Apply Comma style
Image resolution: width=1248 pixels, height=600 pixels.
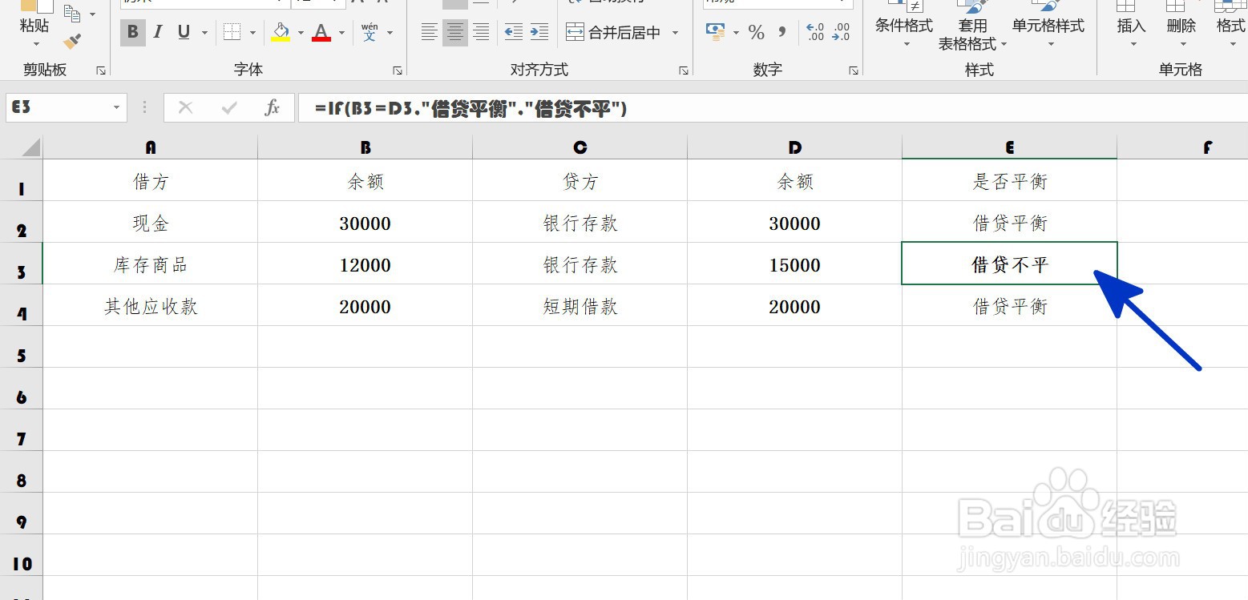point(782,33)
